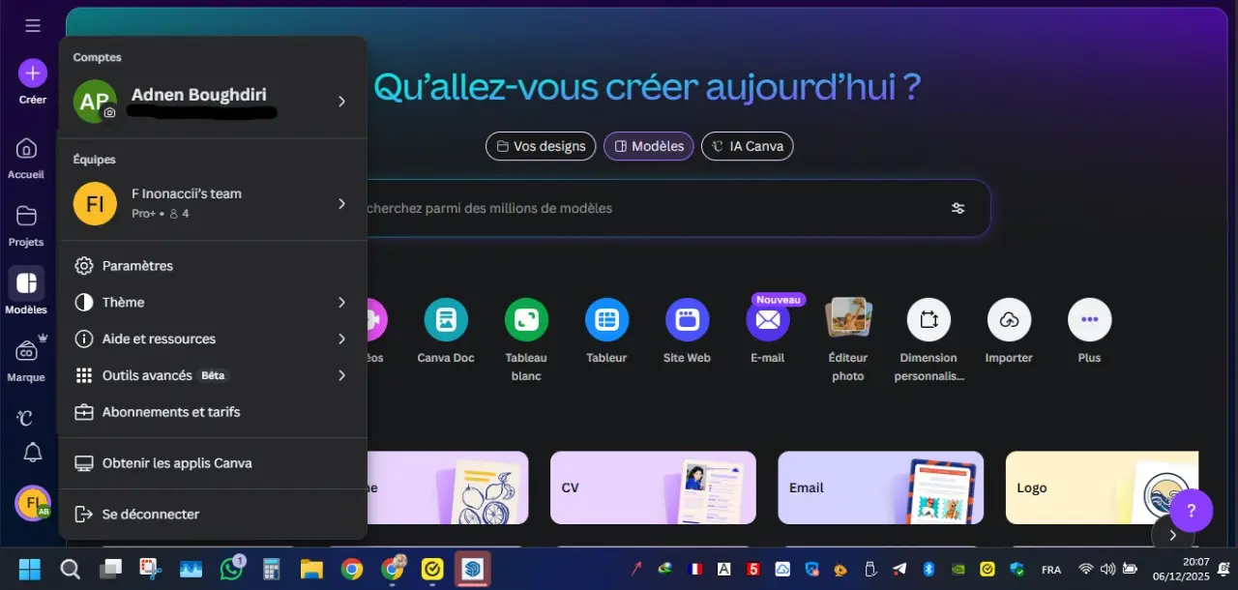Select Dimension personnalisée icon
Screen dimensions: 1238x590
[x=928, y=319]
